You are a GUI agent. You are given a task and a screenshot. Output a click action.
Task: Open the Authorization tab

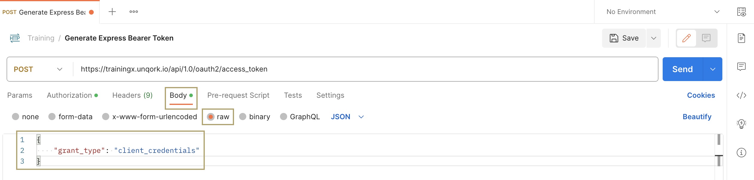tap(72, 95)
